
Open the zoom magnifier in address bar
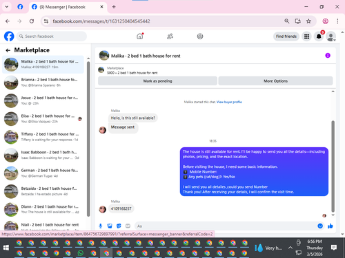point(286,21)
